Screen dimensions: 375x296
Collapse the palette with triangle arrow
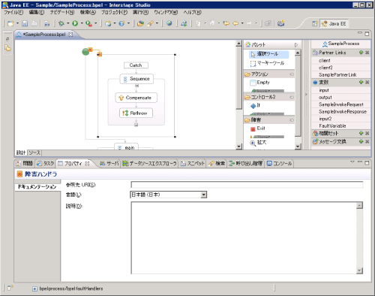pyautogui.click(x=296, y=45)
